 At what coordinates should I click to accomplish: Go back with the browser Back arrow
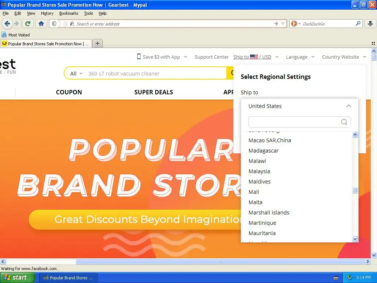click(x=7, y=24)
